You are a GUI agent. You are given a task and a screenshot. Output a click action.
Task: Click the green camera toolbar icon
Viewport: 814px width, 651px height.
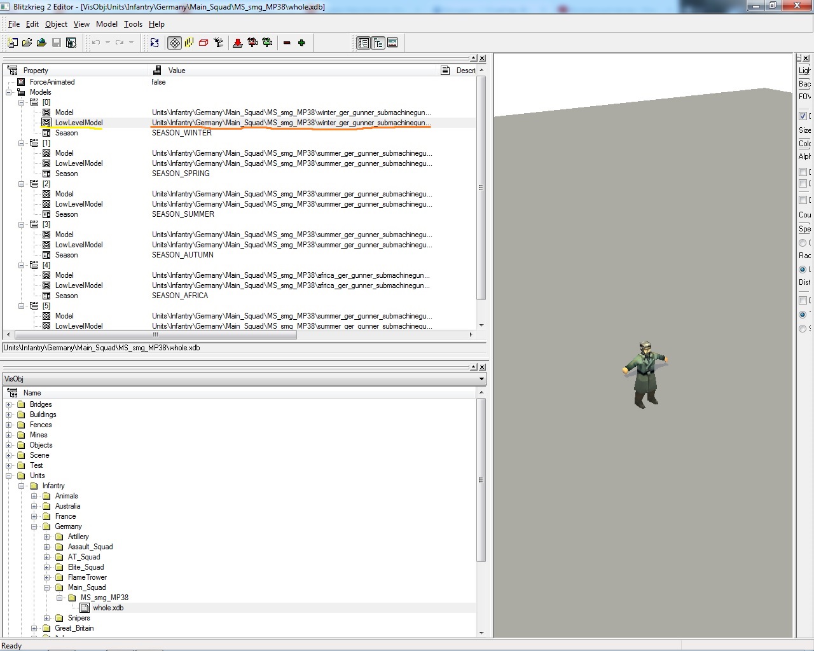click(268, 43)
